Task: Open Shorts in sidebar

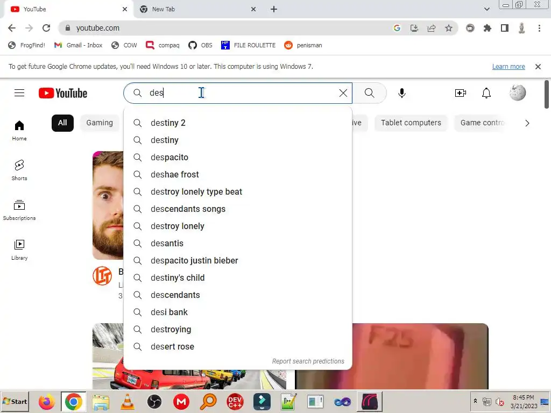Action: click(x=19, y=170)
